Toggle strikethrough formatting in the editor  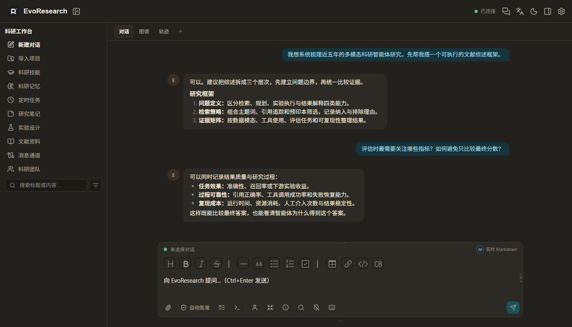click(216, 264)
